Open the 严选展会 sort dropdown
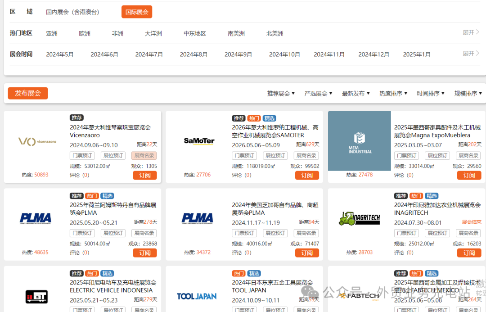486x312 pixels. pyautogui.click(x=318, y=93)
